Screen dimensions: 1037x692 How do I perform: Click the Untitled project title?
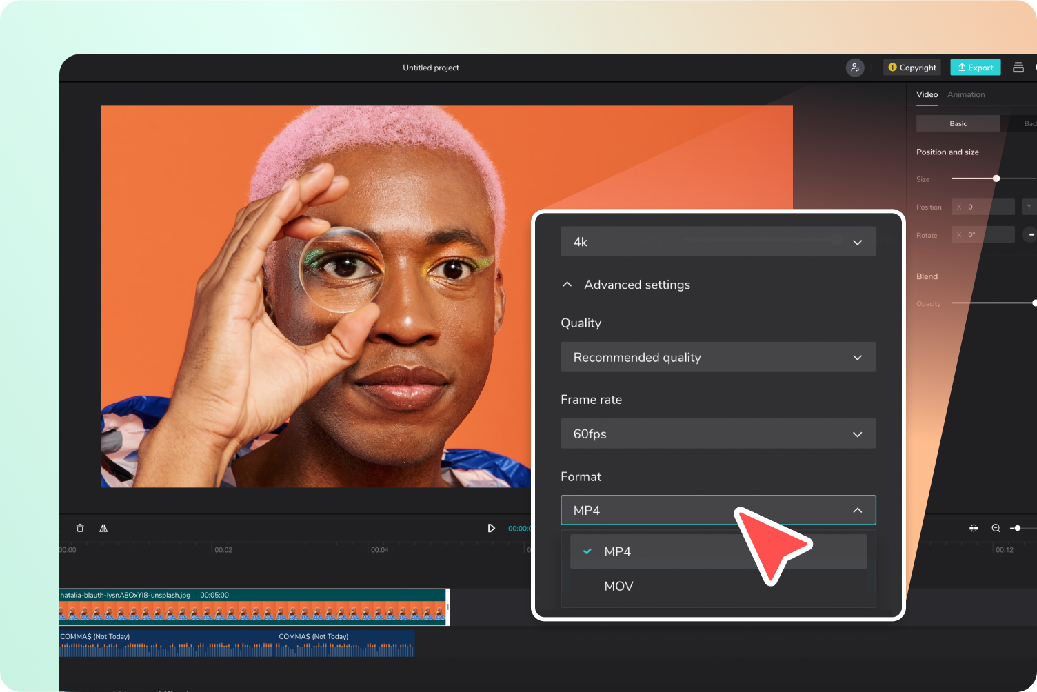pyautogui.click(x=431, y=68)
